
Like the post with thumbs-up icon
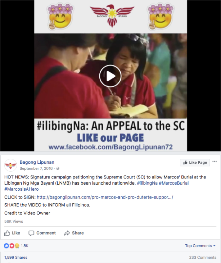[x=12, y=233]
